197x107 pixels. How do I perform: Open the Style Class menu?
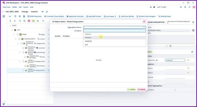(7, 7)
